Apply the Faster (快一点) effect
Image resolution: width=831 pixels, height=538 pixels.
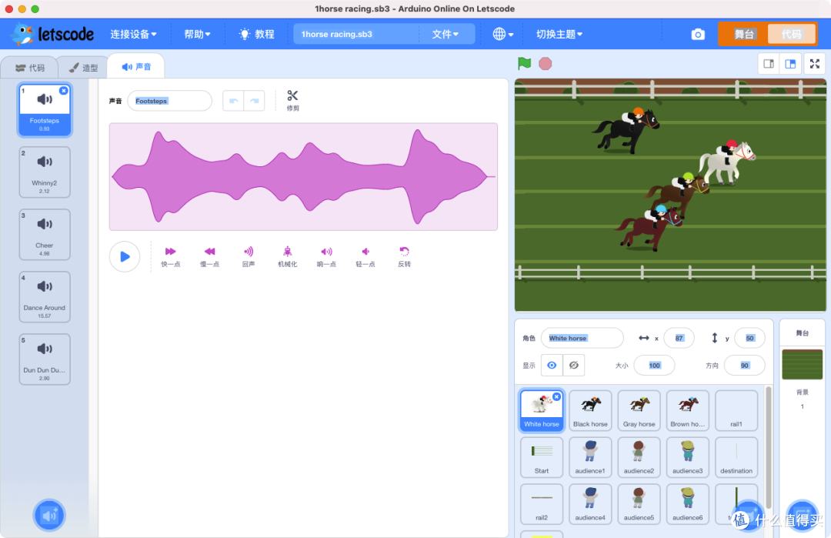point(171,256)
